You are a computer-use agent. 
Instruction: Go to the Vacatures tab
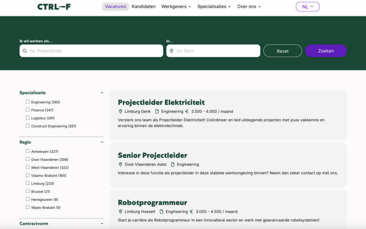point(115,6)
